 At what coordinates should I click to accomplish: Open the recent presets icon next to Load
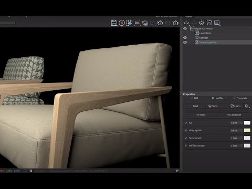click(247, 106)
